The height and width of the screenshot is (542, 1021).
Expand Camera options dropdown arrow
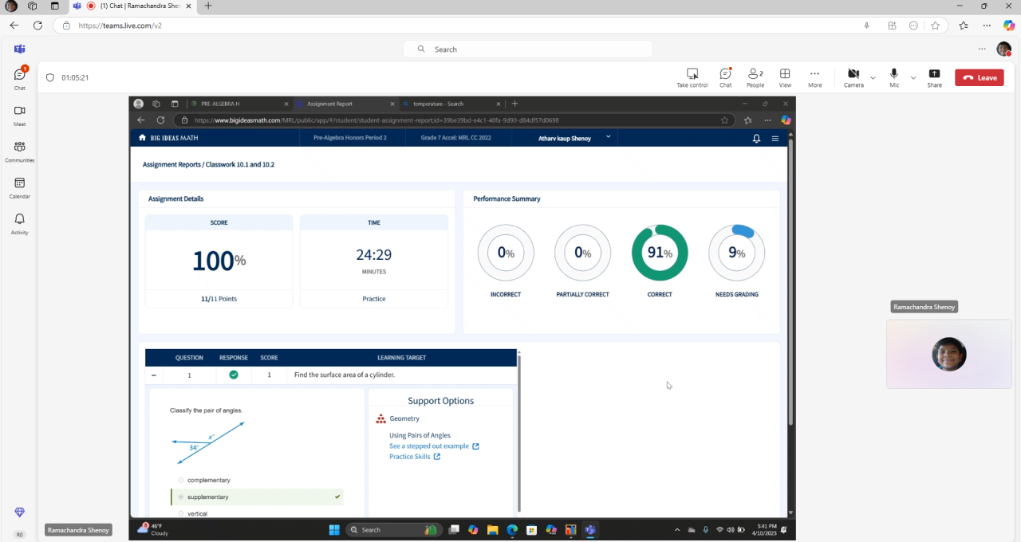pos(873,78)
